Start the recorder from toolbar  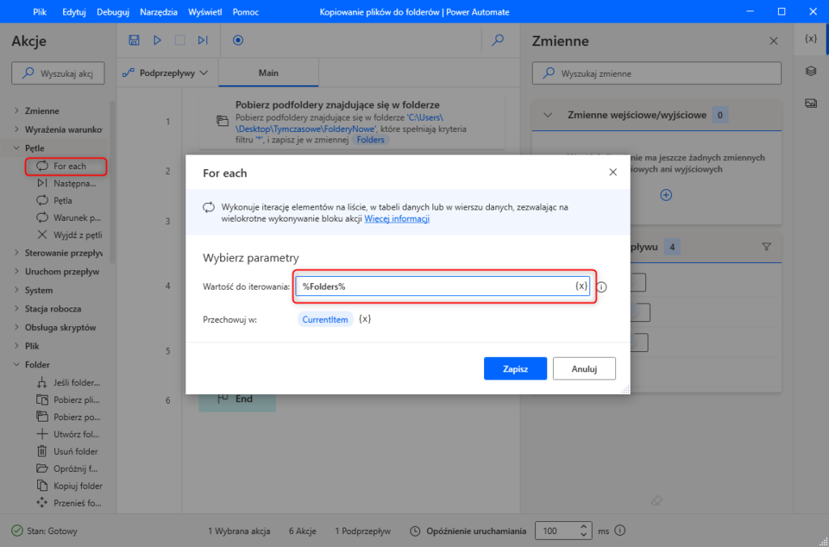pos(238,40)
